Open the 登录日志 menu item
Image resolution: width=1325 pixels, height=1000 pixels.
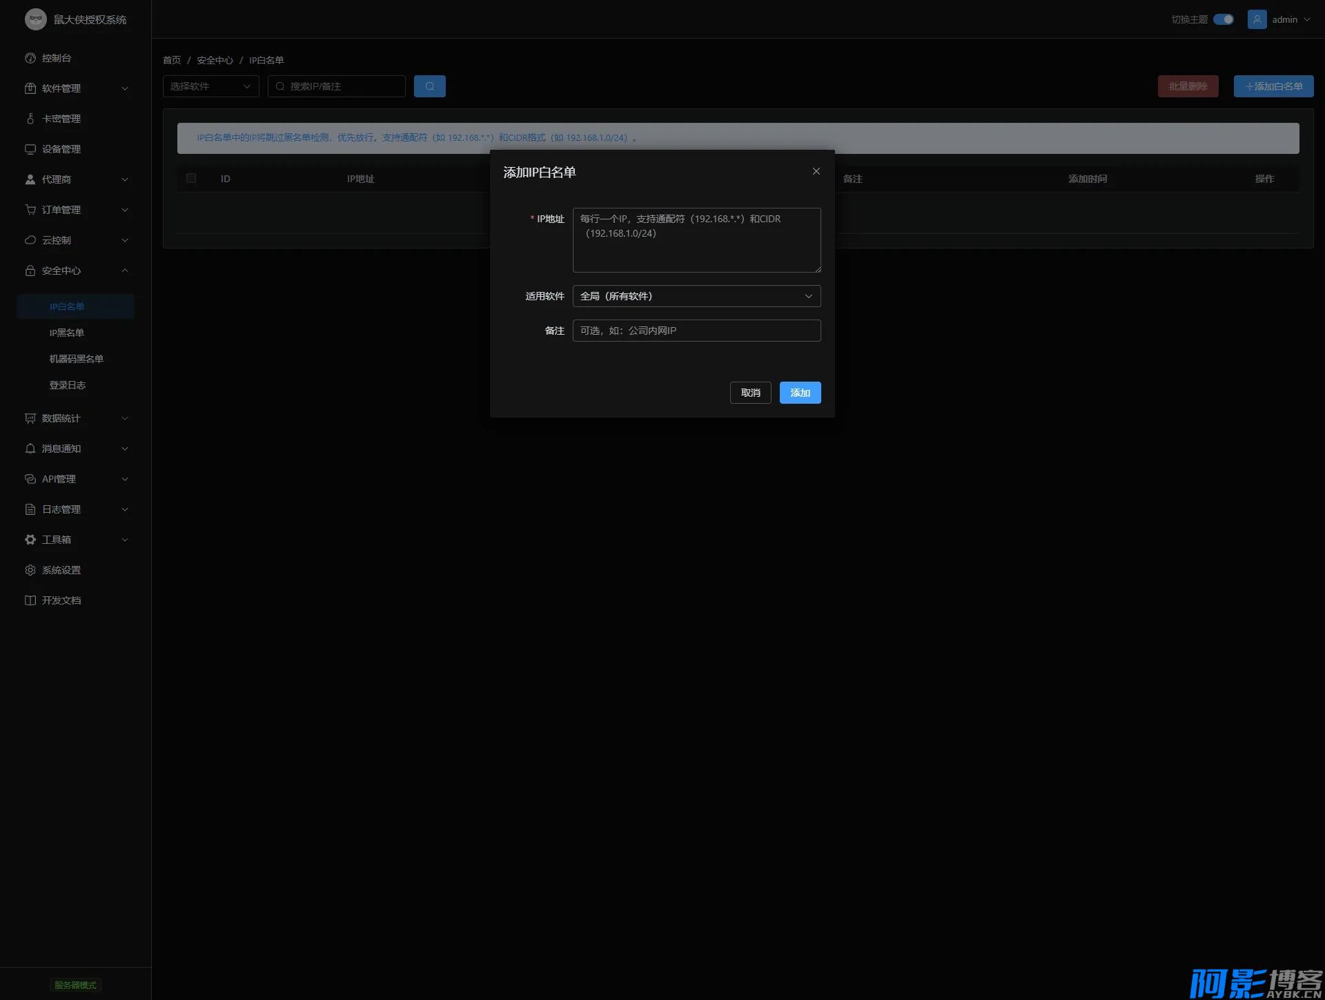tap(67, 385)
